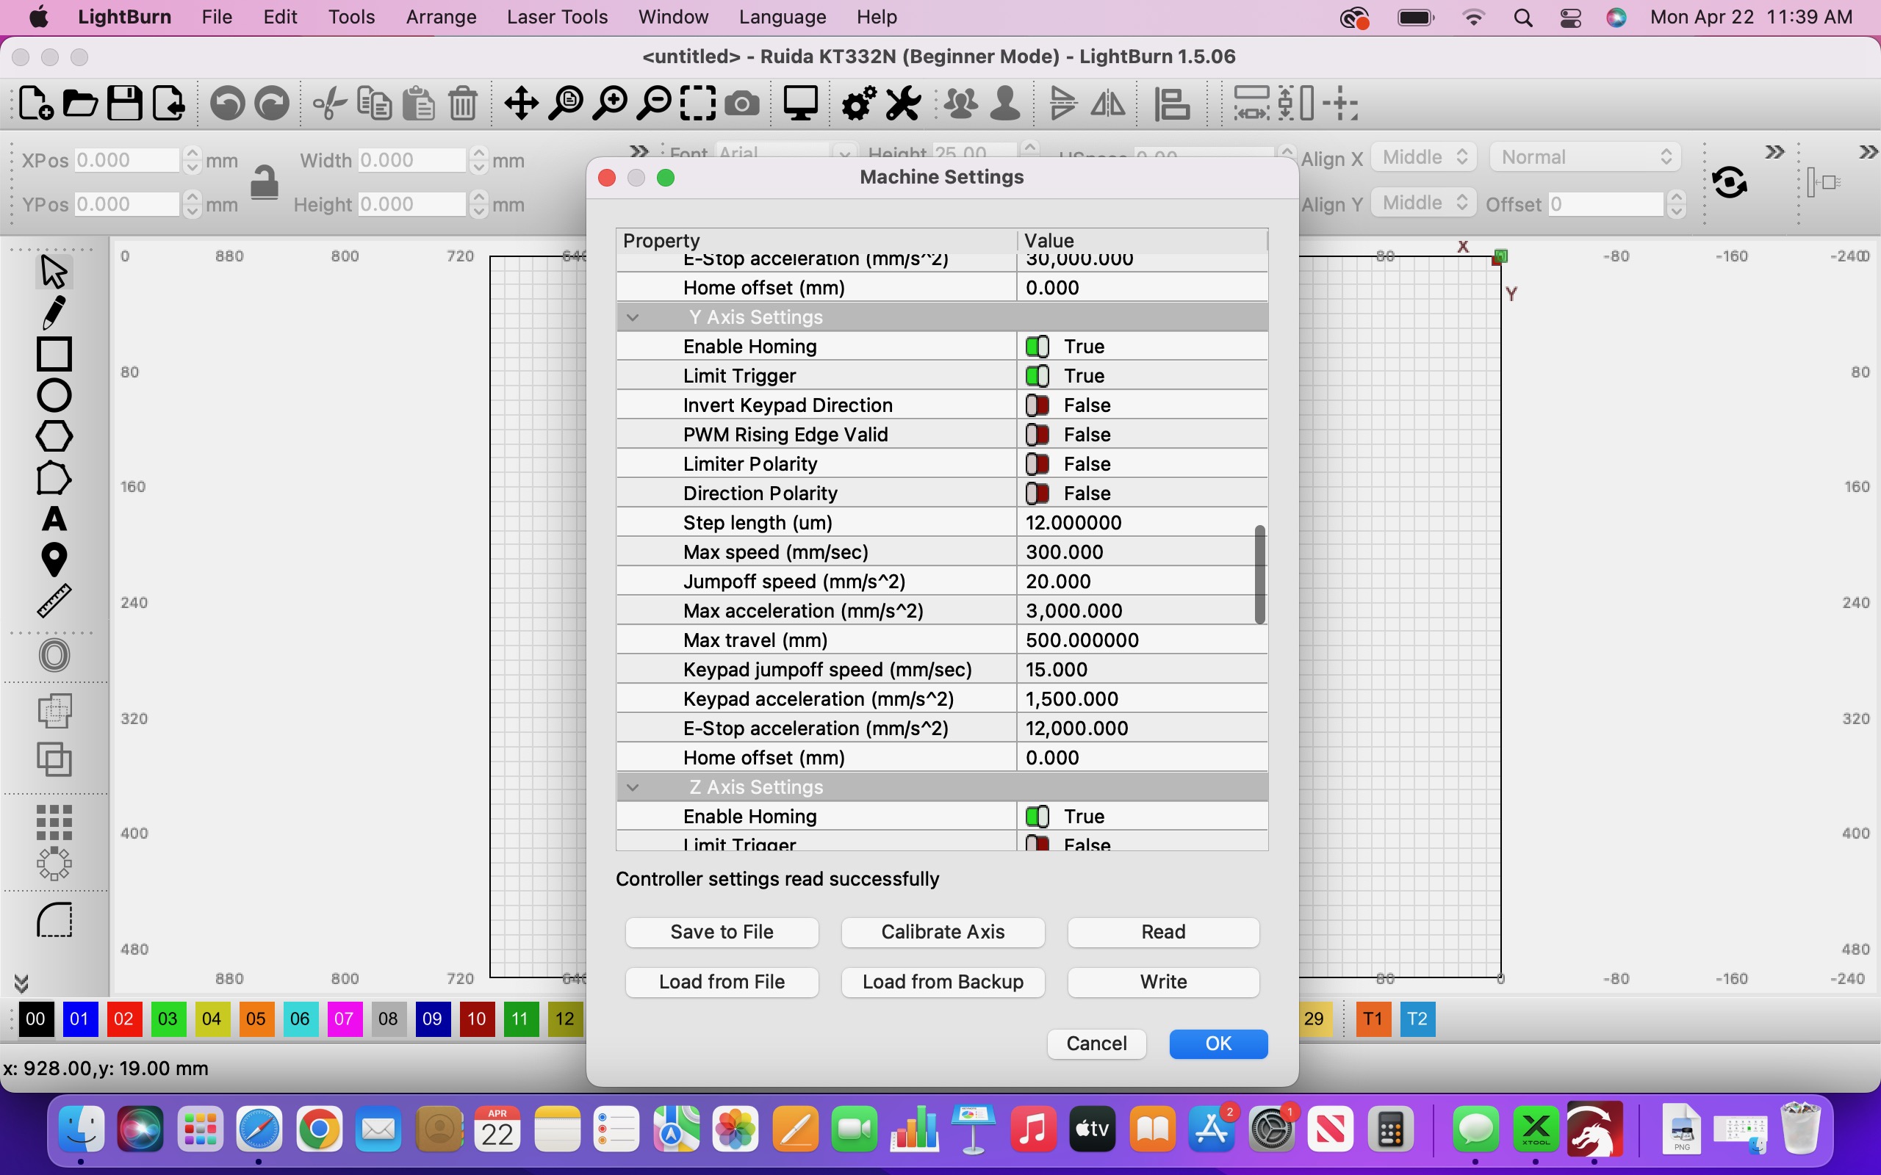Click Load from Backup button

click(x=943, y=983)
